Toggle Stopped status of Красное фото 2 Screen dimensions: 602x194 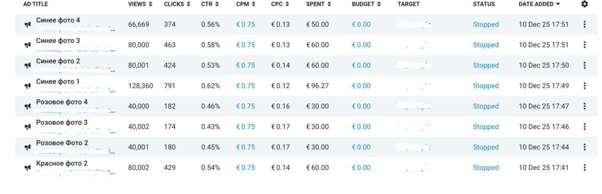(486, 168)
